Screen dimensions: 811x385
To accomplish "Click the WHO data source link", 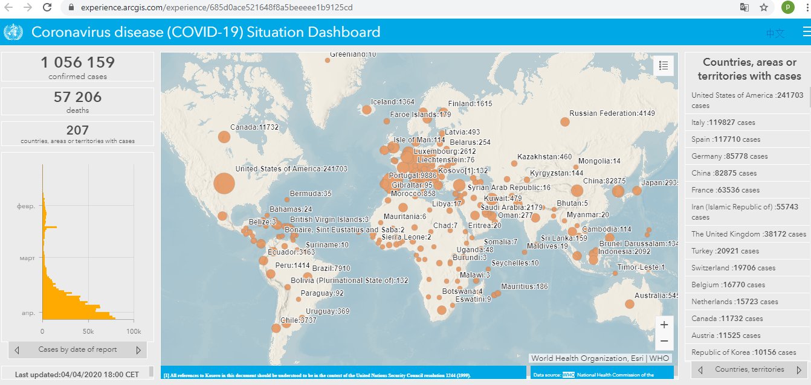I will click(x=569, y=375).
